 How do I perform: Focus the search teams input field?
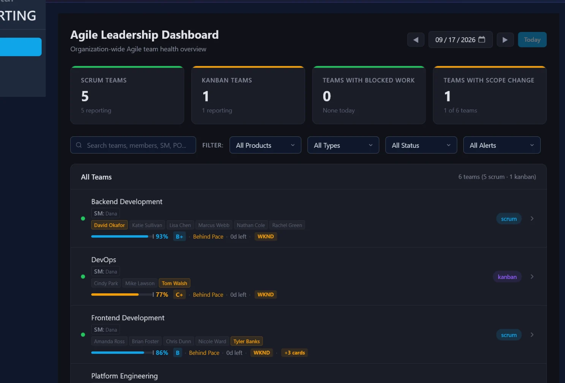tap(133, 145)
